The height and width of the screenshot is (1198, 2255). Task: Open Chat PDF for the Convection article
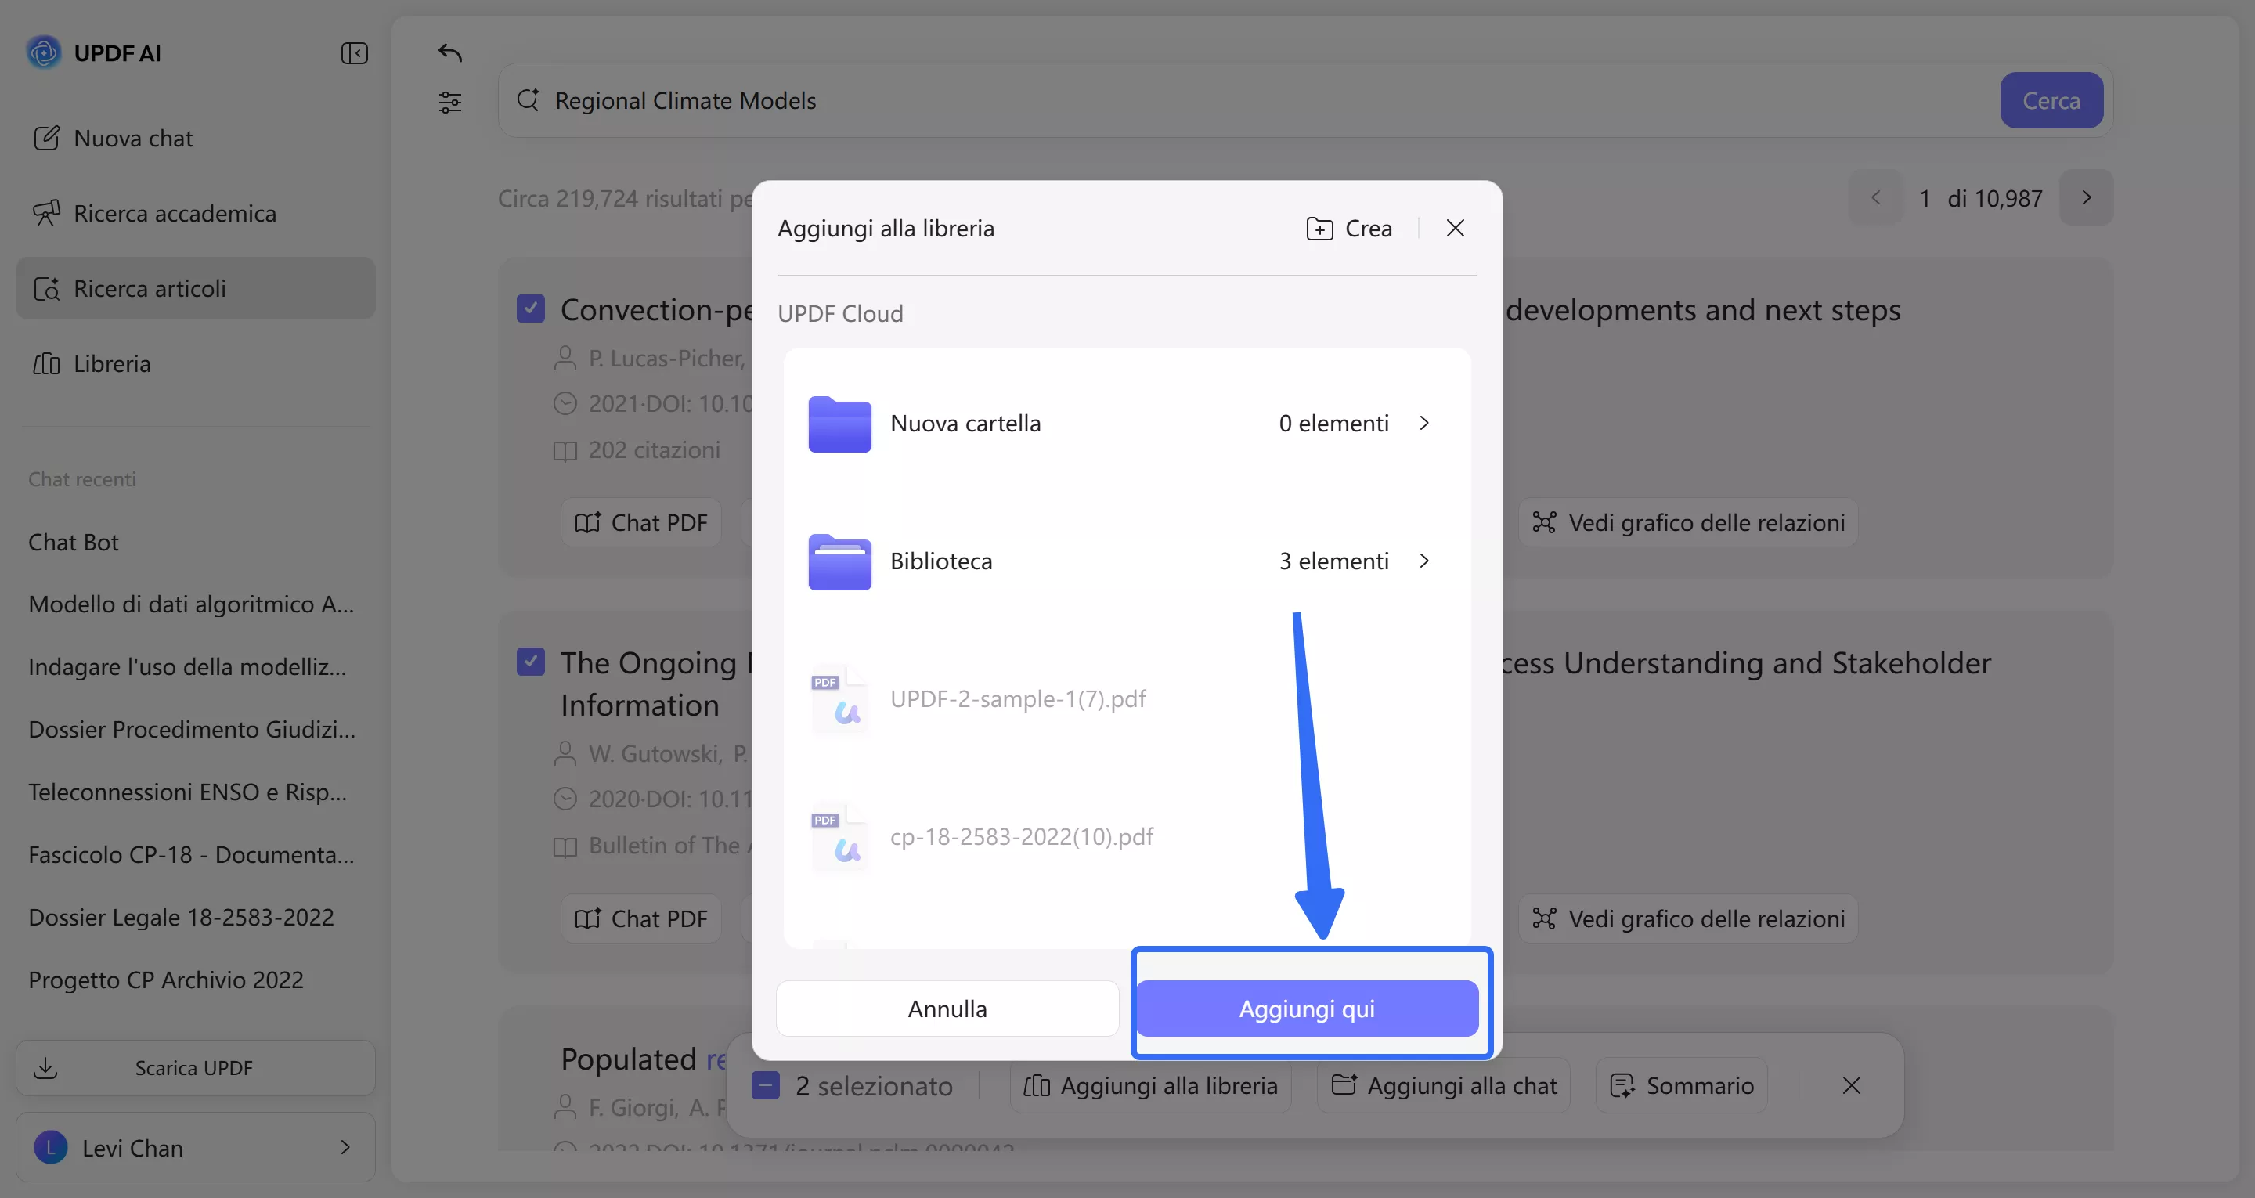[x=640, y=522]
